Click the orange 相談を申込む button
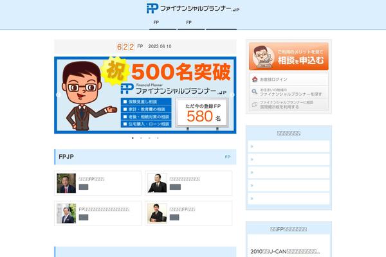The height and width of the screenshot is (257, 386). 289,57
